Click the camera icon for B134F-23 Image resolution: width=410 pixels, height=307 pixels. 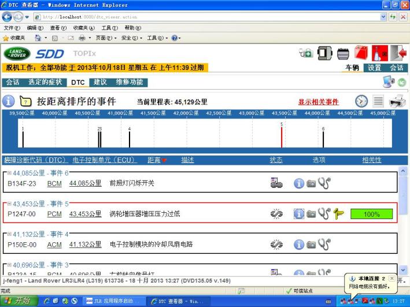(312, 183)
